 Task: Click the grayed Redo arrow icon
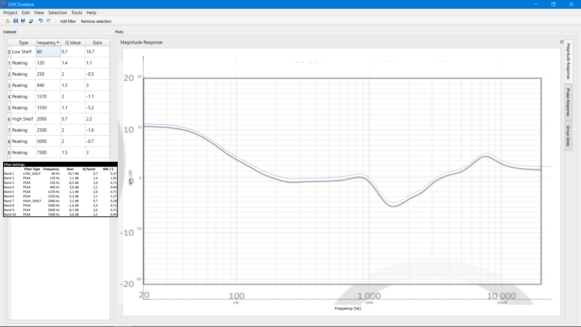tap(48, 21)
